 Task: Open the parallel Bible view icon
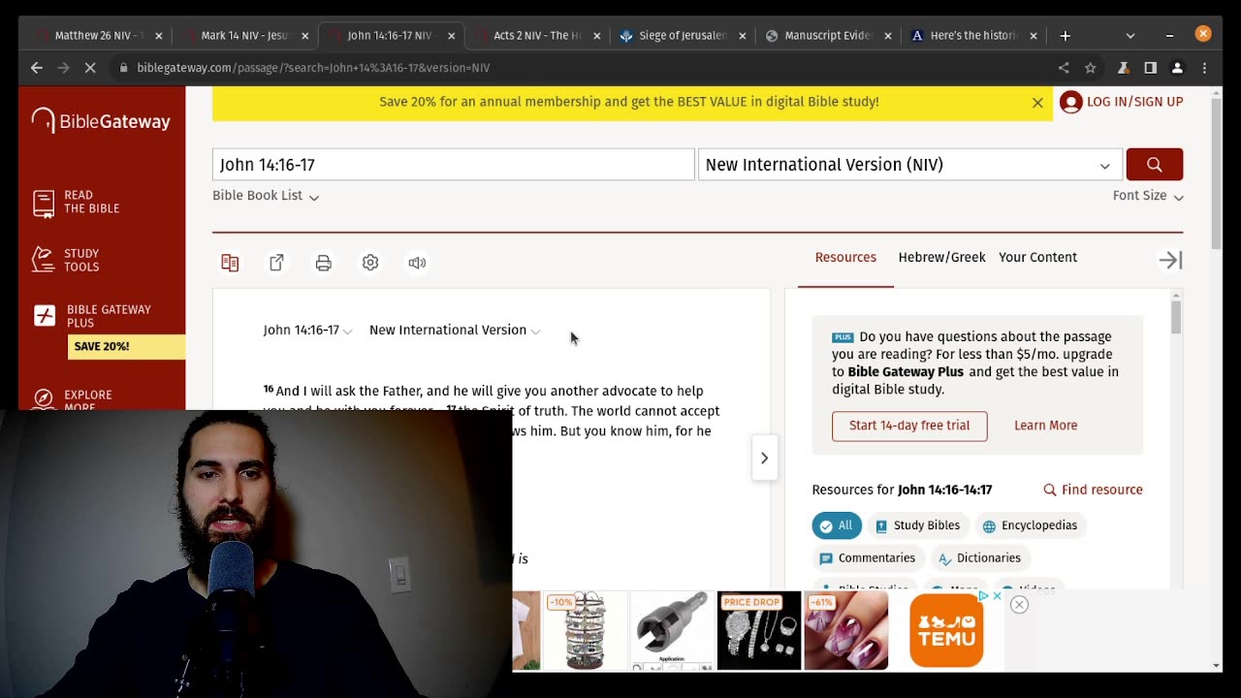tap(230, 263)
